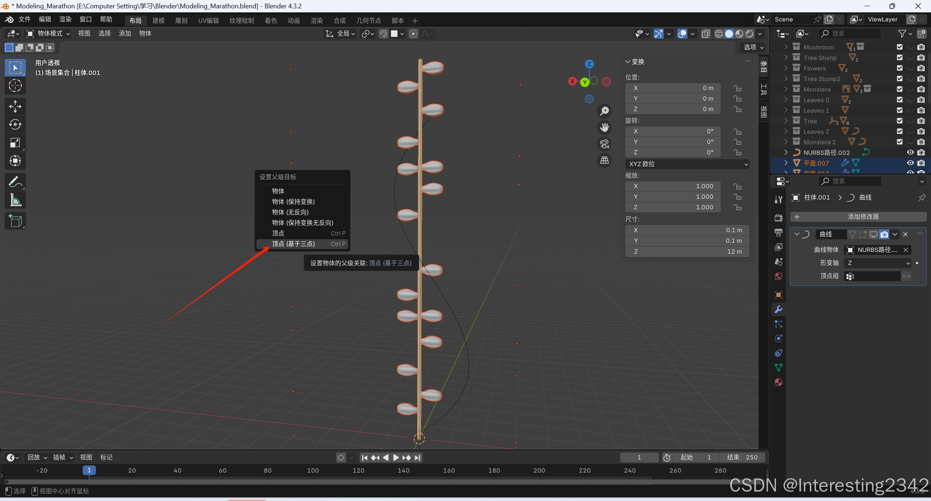The width and height of the screenshot is (931, 501).
Task: Click the 3D Cursor tool
Action: point(15,86)
